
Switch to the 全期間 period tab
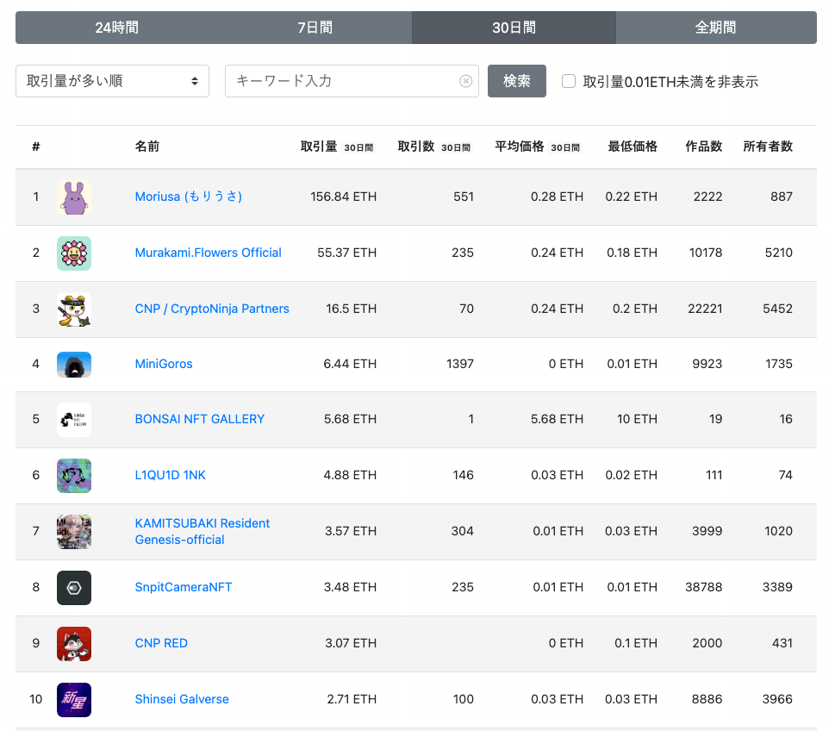716,28
